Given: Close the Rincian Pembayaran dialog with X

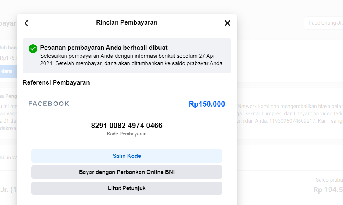Looking at the screenshot, I should (227, 23).
